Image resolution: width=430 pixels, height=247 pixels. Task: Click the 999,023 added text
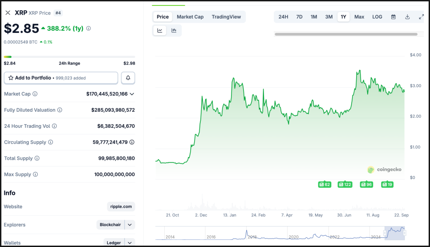coord(71,78)
